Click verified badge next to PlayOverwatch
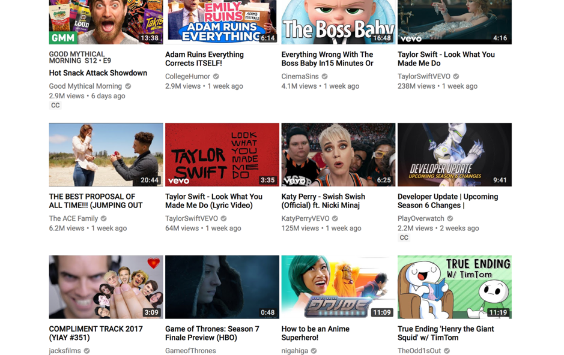This screenshot has width=564, height=355. (450, 219)
